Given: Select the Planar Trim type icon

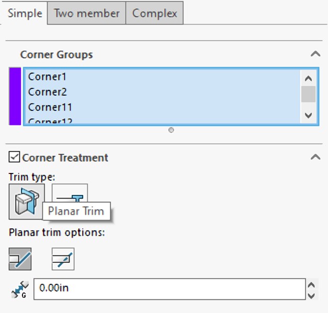Looking at the screenshot, I should [27, 201].
